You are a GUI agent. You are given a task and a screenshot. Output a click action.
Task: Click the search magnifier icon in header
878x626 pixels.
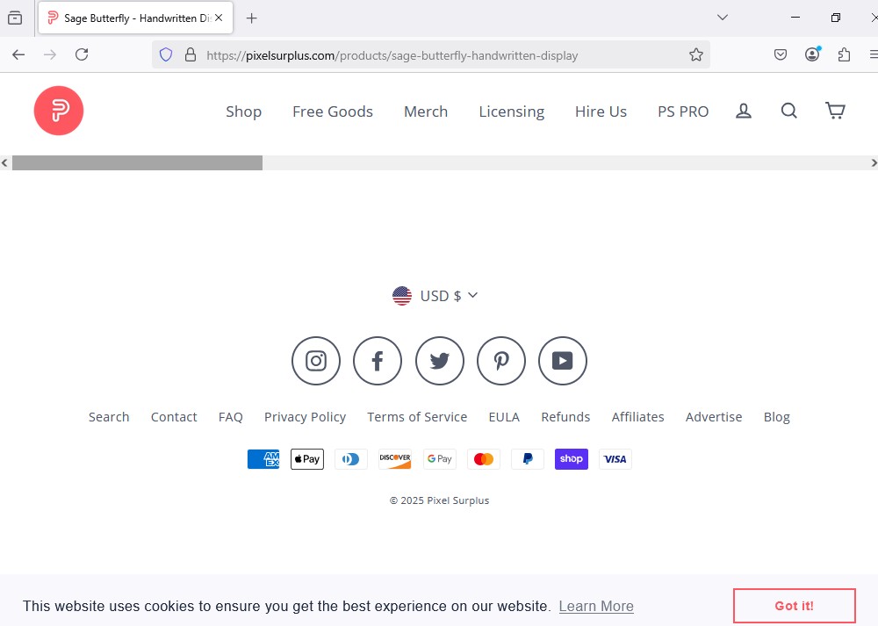(789, 111)
